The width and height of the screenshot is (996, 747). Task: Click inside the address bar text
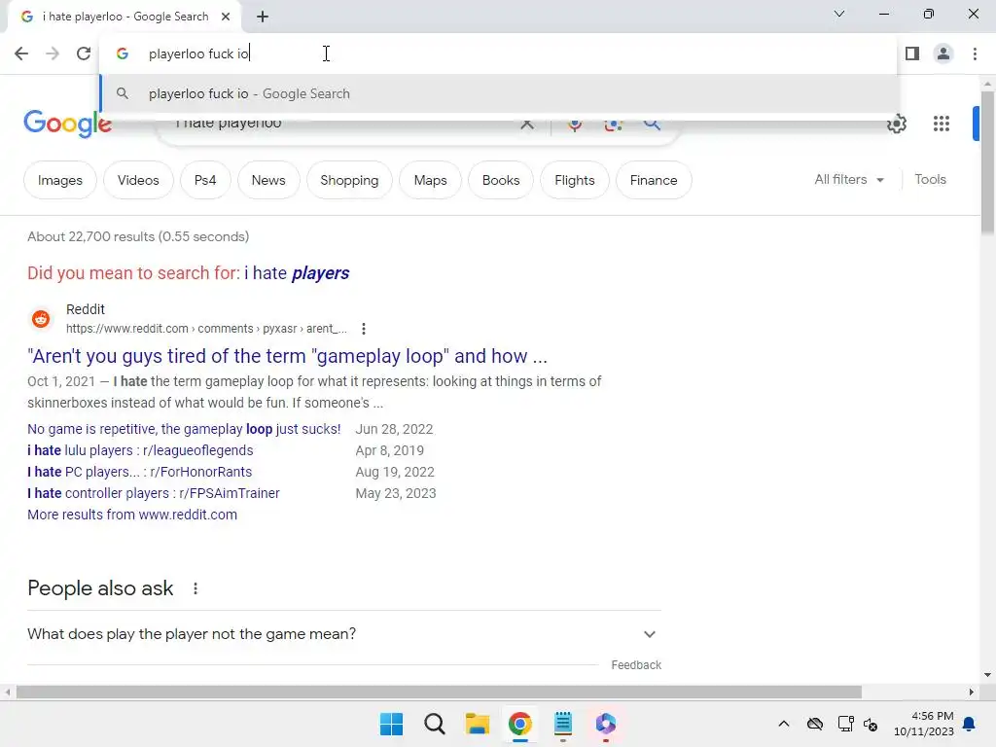click(198, 53)
